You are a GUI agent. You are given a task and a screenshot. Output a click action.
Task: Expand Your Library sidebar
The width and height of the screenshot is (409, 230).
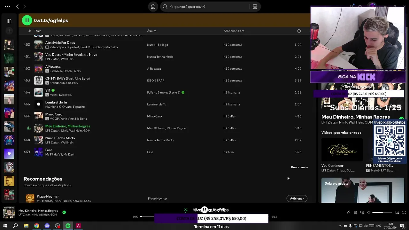(9, 21)
